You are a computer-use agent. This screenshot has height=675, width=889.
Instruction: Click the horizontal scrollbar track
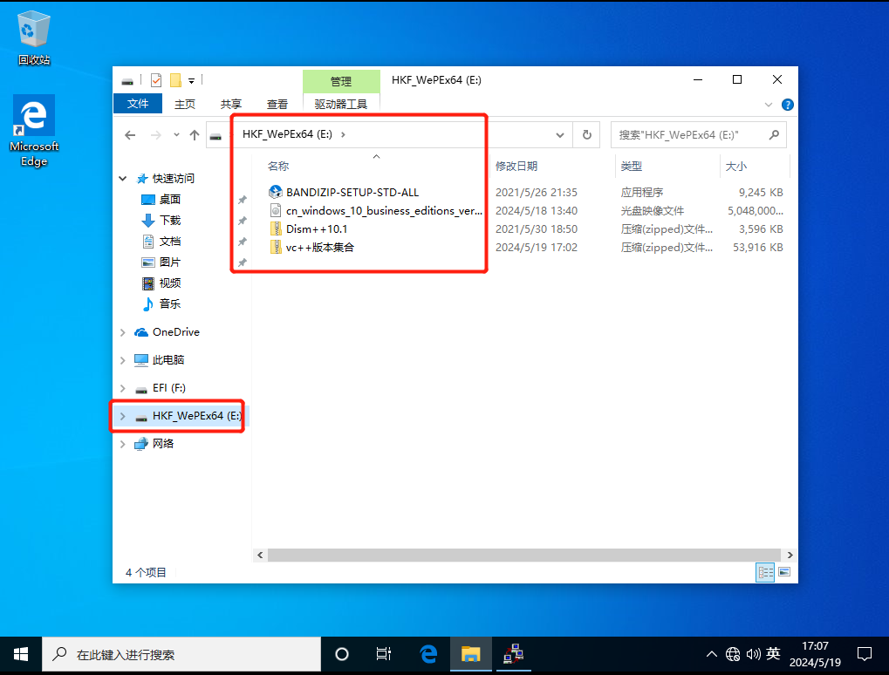pyautogui.click(x=523, y=555)
